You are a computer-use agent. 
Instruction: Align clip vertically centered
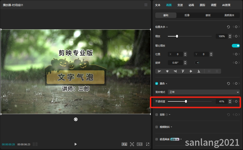pyautogui.click(x=191, y=71)
